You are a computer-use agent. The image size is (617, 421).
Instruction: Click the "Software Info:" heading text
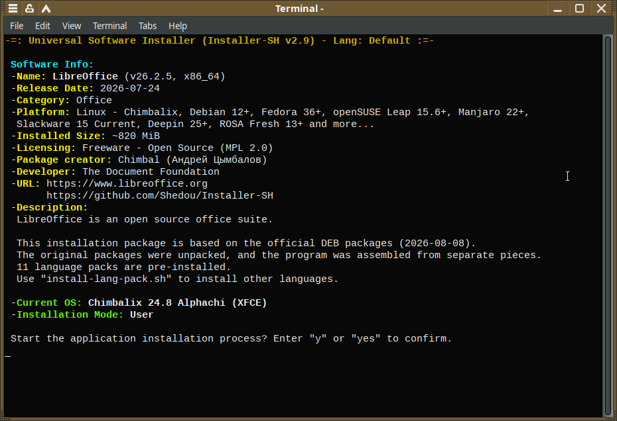[52, 64]
